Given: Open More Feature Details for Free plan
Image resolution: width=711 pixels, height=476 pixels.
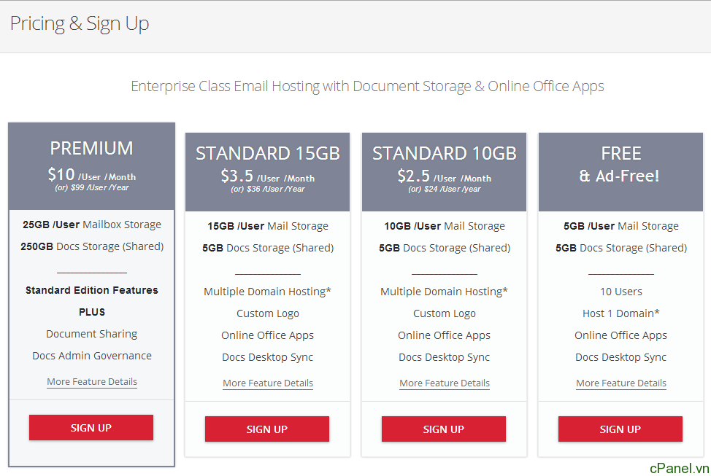Looking at the screenshot, I should click(x=621, y=383).
